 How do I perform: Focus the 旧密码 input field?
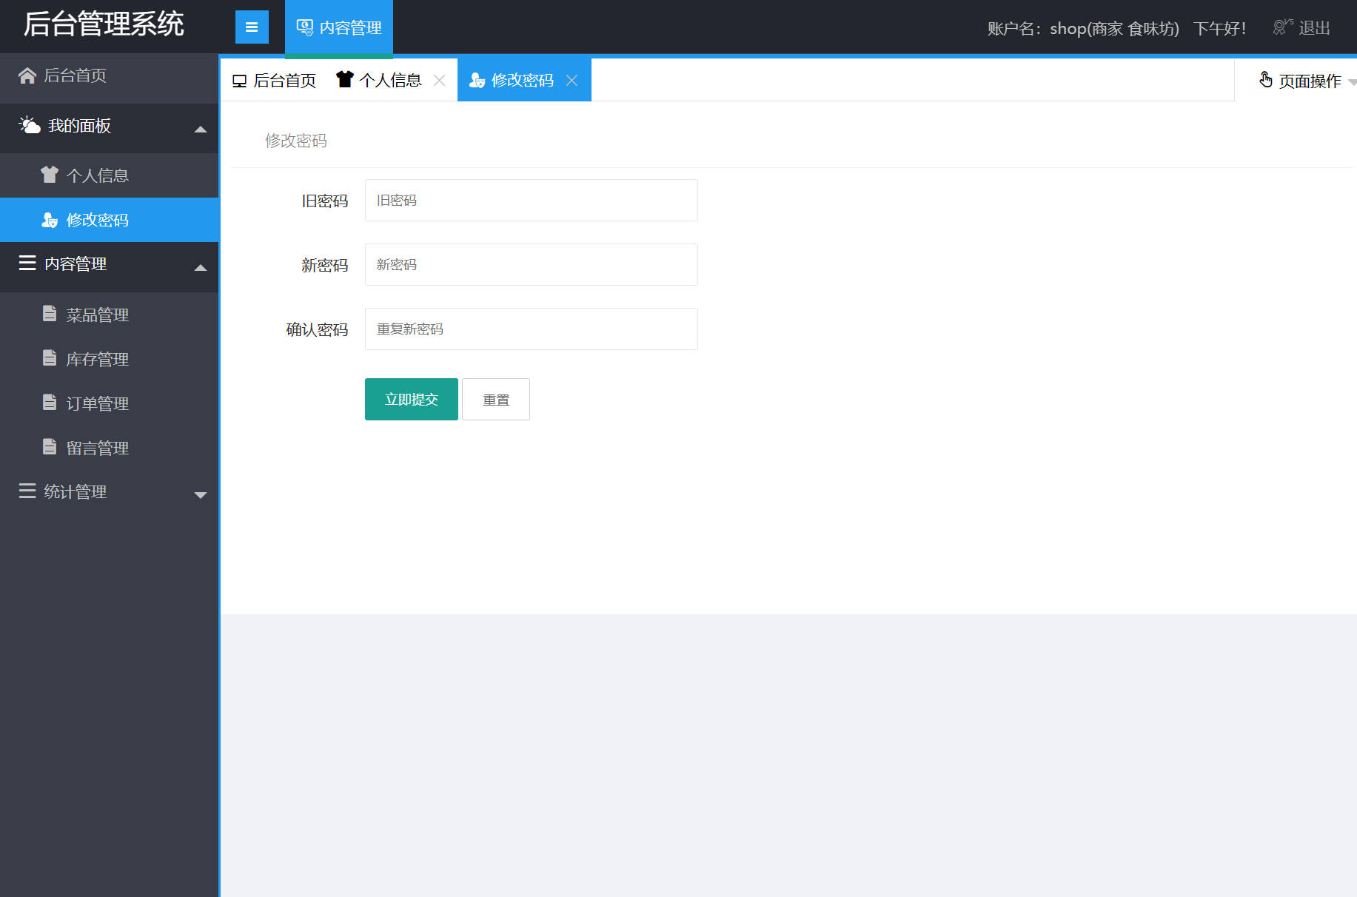click(532, 200)
